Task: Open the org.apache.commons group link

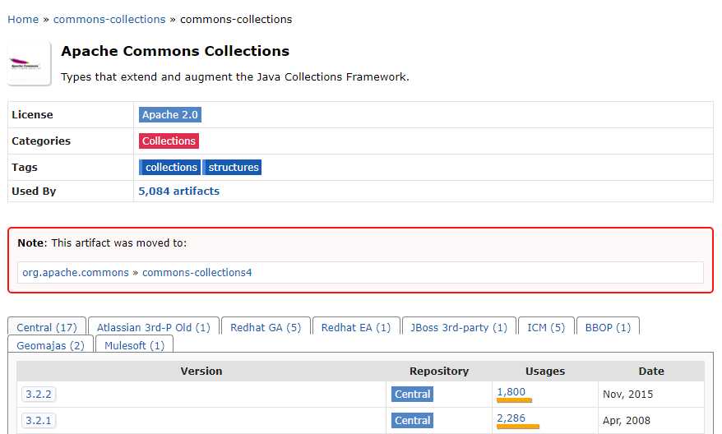Action: click(x=76, y=272)
